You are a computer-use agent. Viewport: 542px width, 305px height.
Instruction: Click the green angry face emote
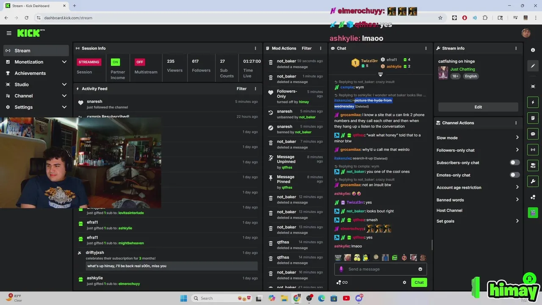(395, 258)
